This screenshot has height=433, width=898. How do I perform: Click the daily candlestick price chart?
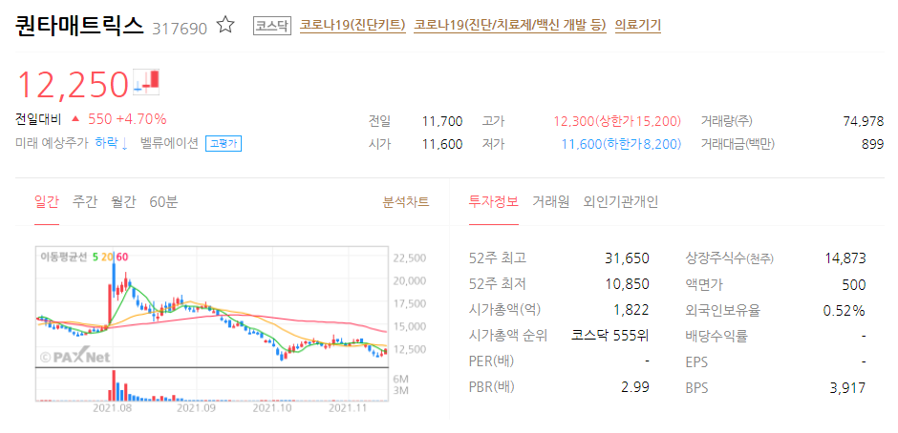click(x=212, y=306)
